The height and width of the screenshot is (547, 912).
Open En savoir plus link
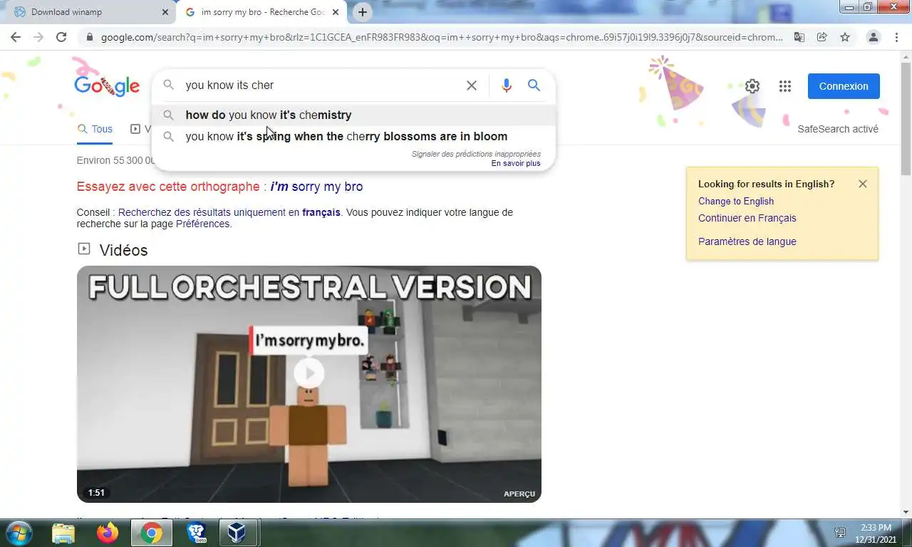coord(516,163)
